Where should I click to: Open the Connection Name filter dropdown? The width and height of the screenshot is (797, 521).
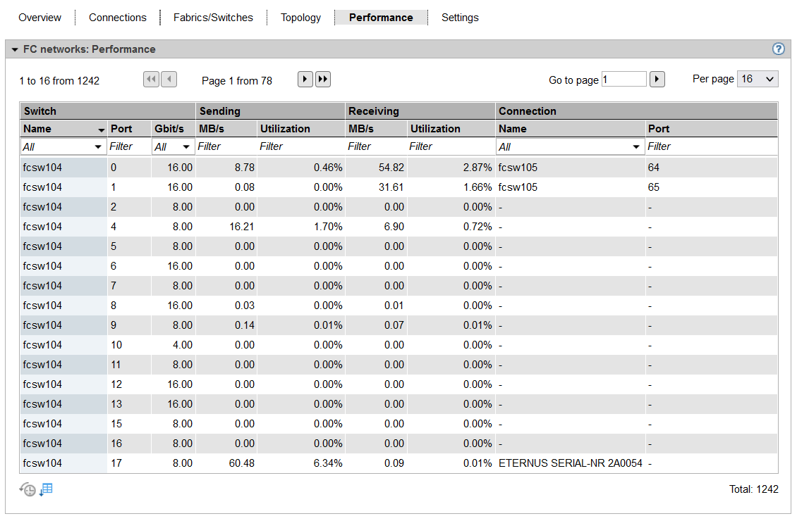pos(570,146)
